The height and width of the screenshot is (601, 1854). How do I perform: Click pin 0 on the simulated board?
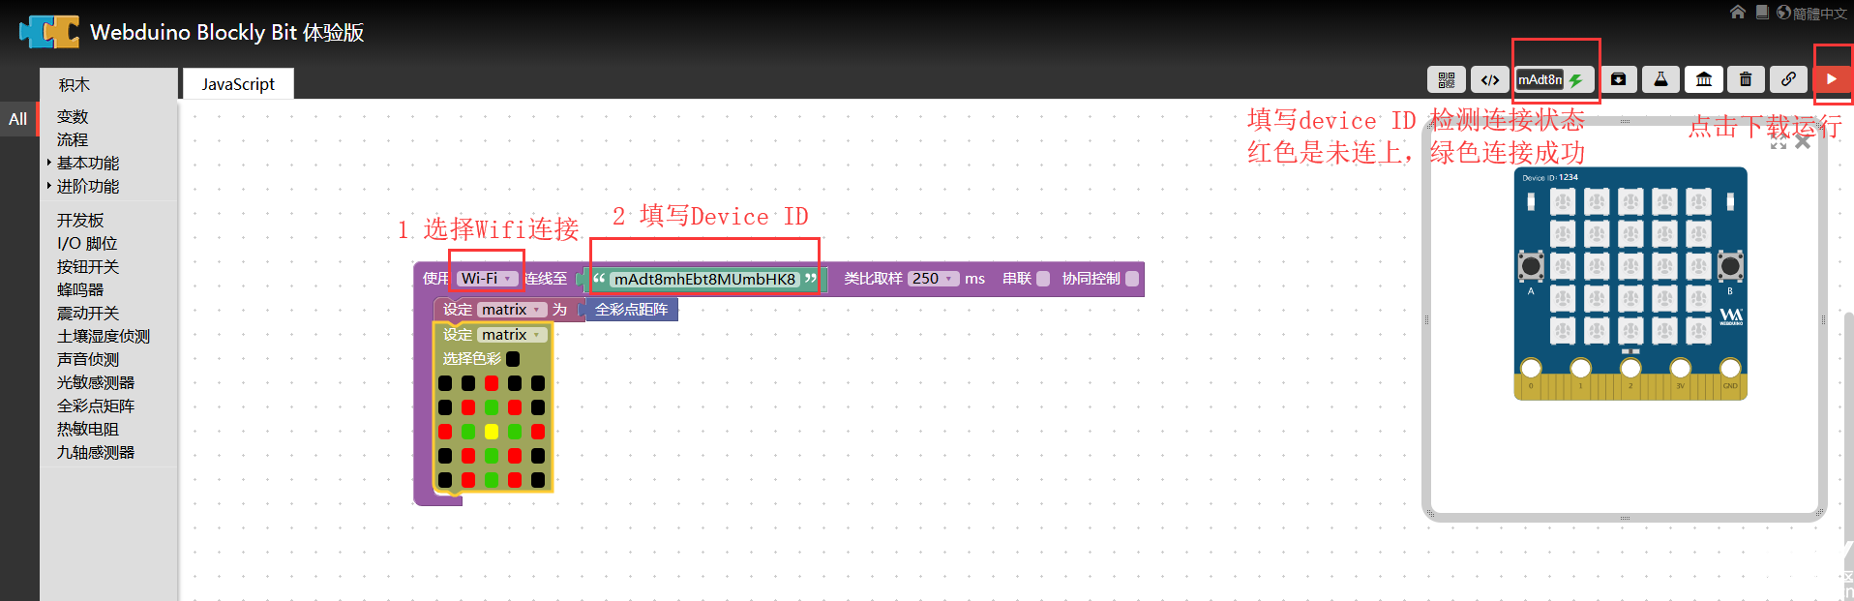[x=1531, y=368]
